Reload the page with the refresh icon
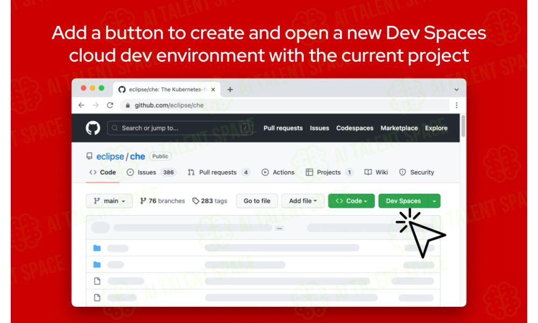538x323 pixels. [x=110, y=105]
